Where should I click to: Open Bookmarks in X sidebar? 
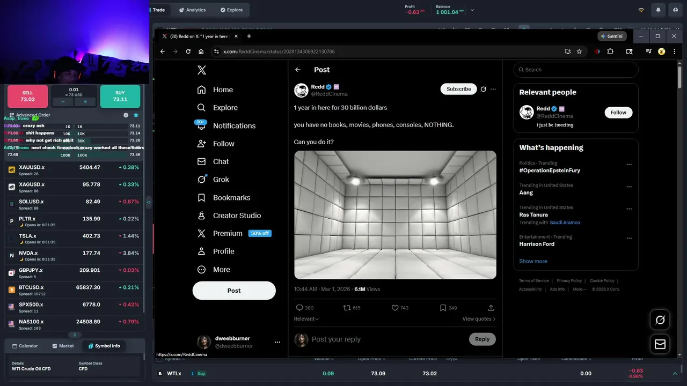224,198
